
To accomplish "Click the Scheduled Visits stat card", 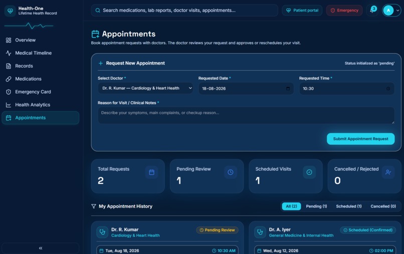I will (x=286, y=176).
